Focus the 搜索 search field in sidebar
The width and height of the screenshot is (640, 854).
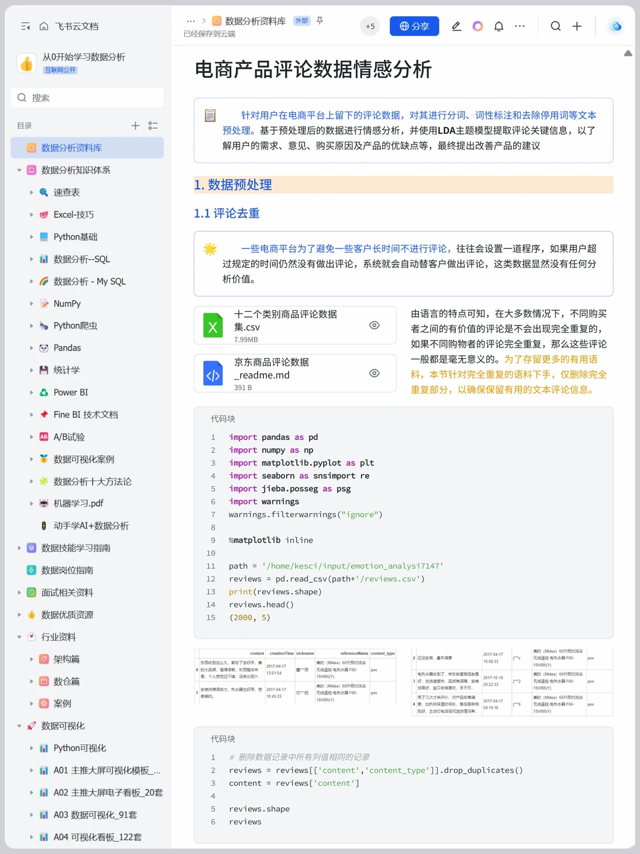(87, 98)
